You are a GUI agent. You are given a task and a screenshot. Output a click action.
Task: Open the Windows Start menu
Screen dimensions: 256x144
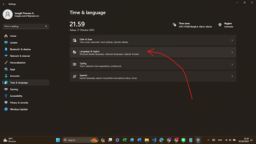click(x=58, y=140)
